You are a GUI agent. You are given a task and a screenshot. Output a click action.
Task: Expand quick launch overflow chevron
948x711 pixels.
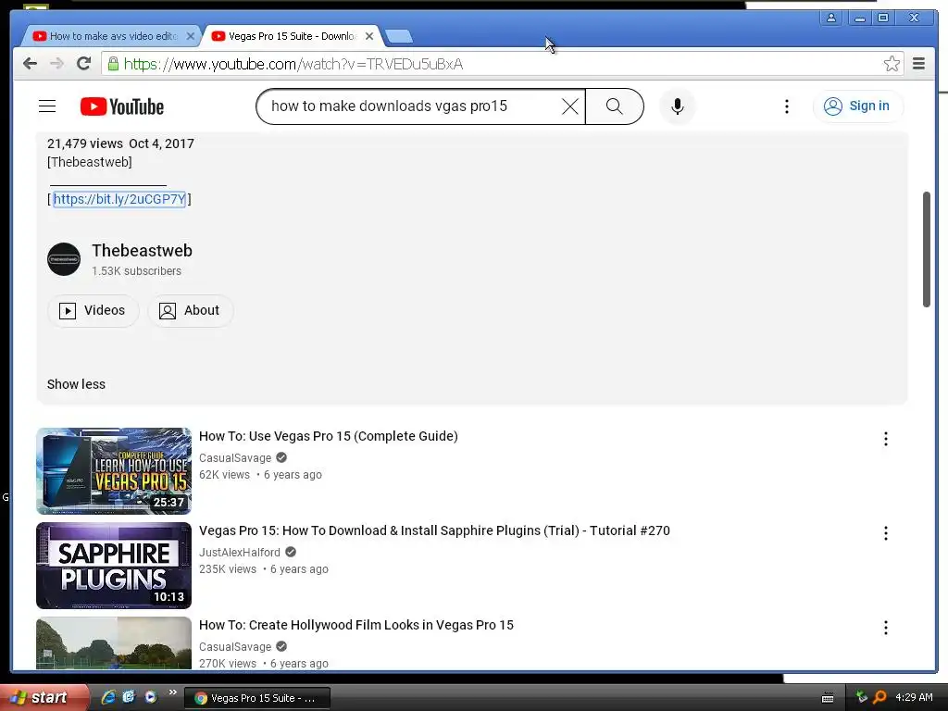(172, 692)
